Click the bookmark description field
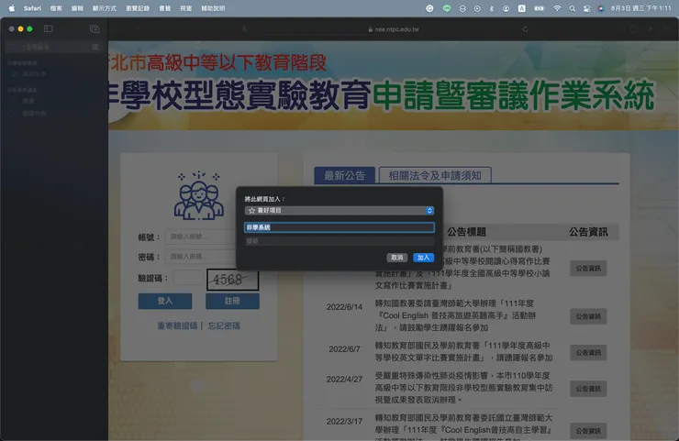679x441 pixels. pyautogui.click(x=339, y=241)
